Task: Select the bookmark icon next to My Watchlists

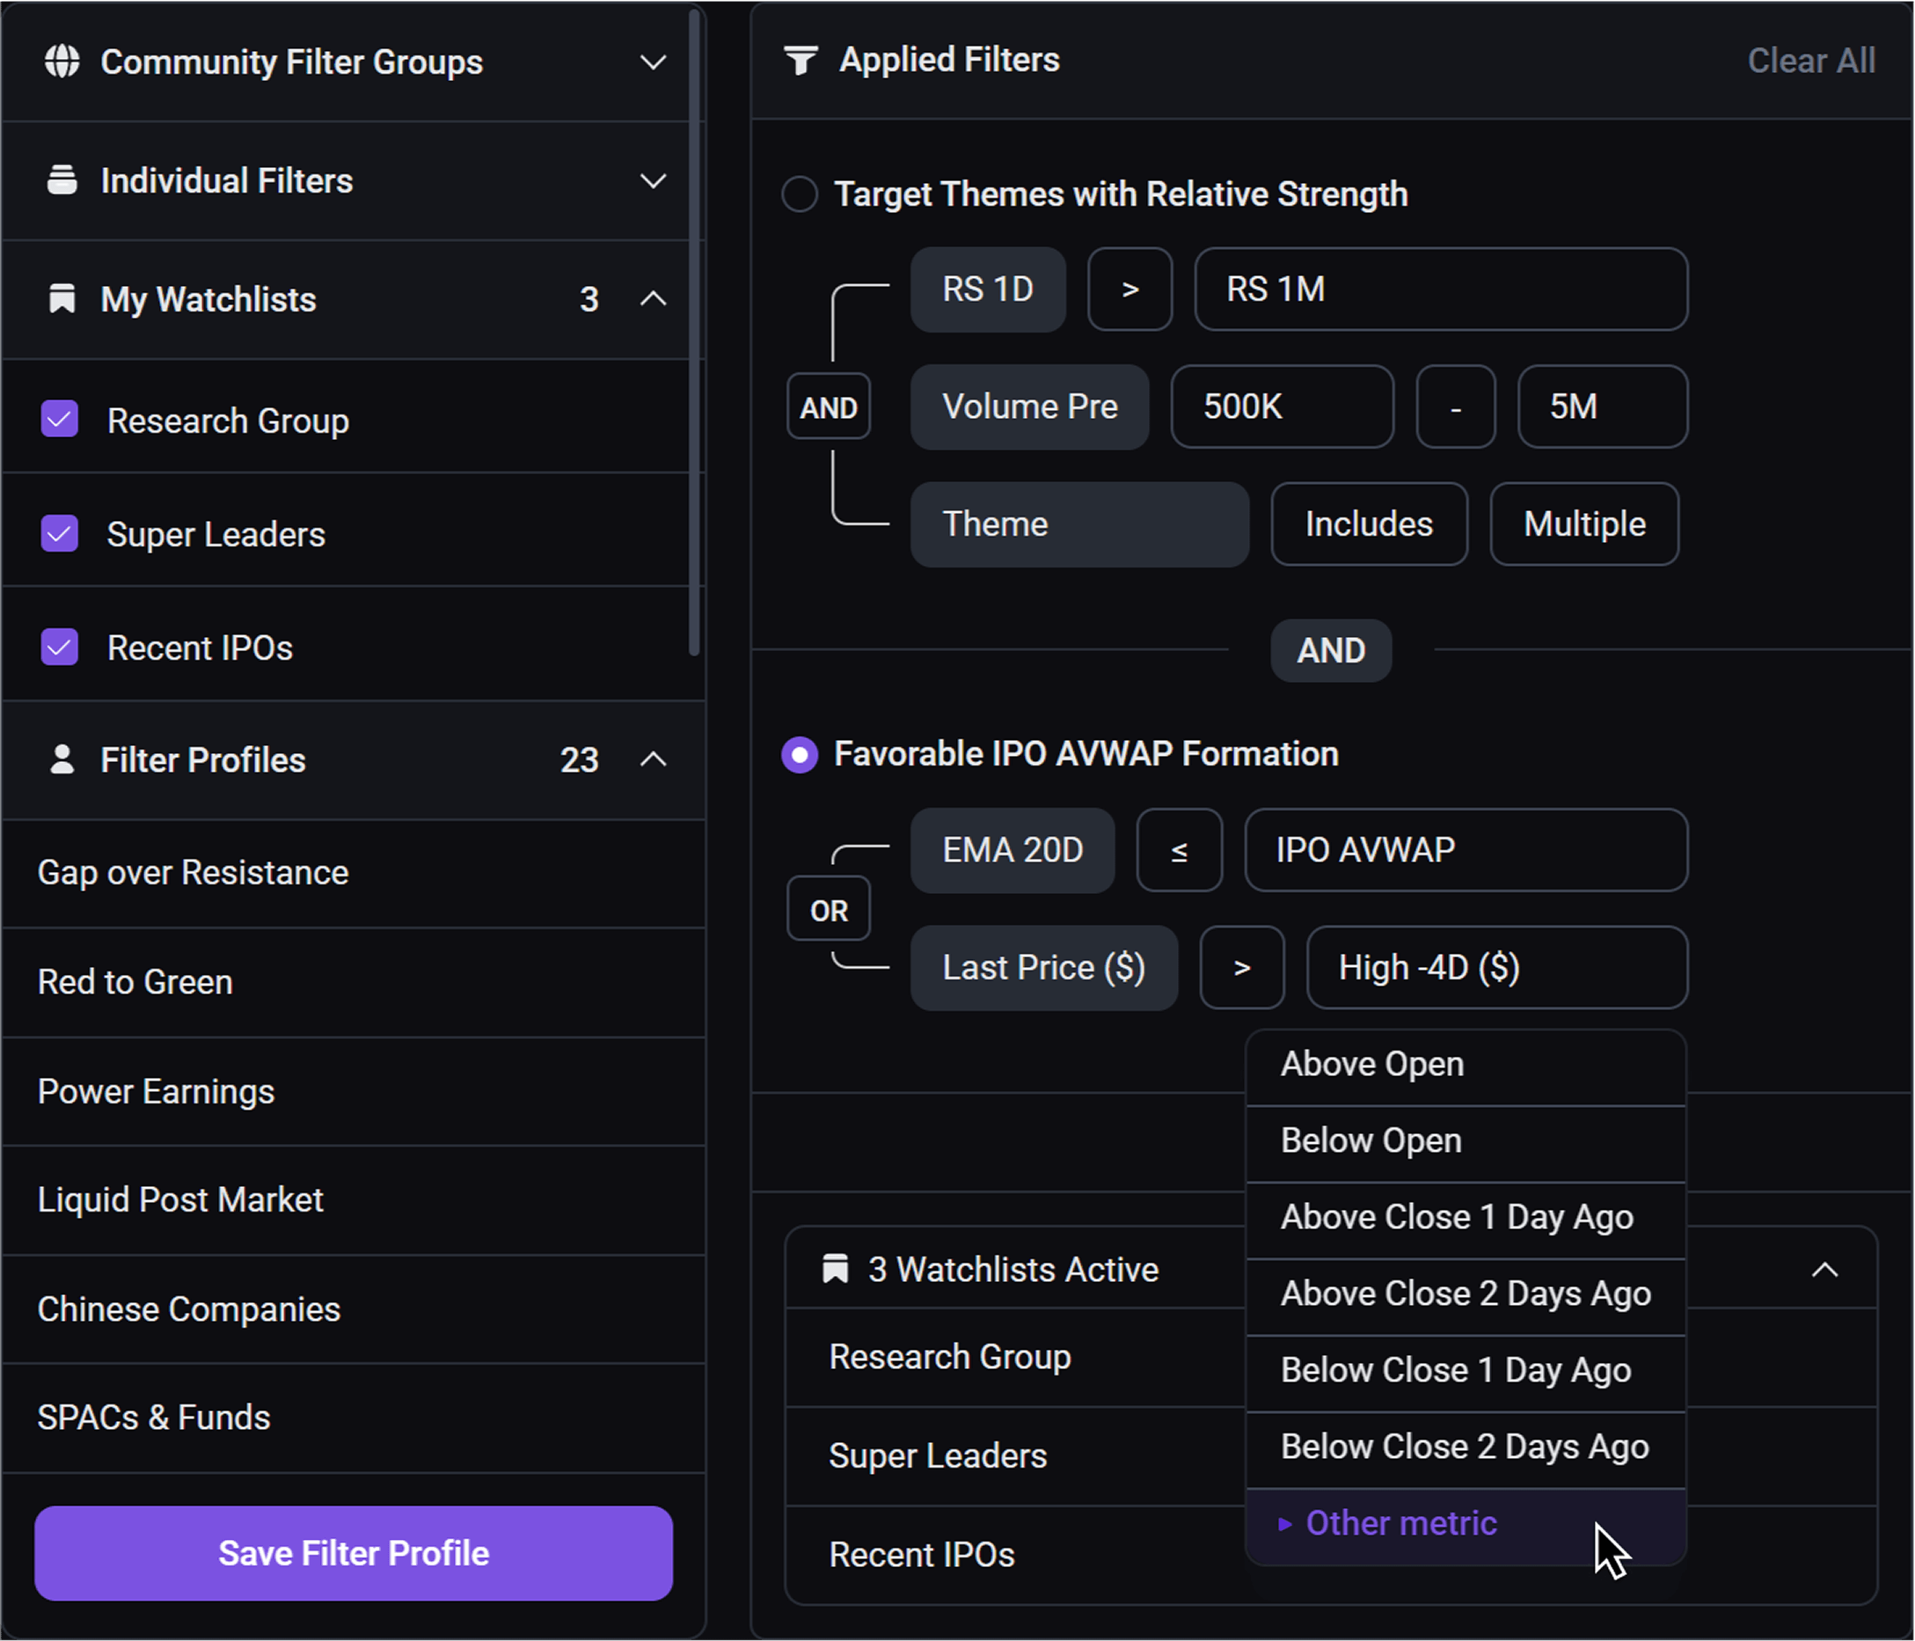Action: coord(61,298)
